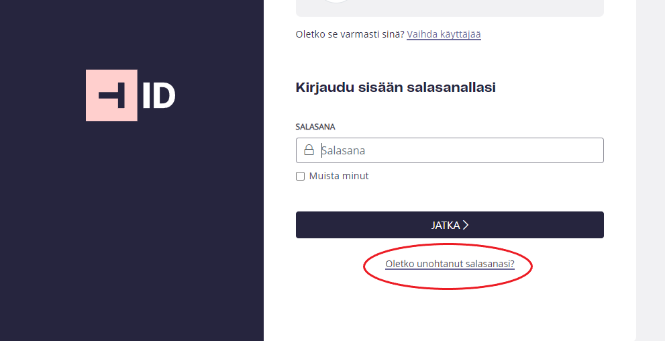Click the Oletko se varmasti sinä text
The image size is (665, 341).
350,34
